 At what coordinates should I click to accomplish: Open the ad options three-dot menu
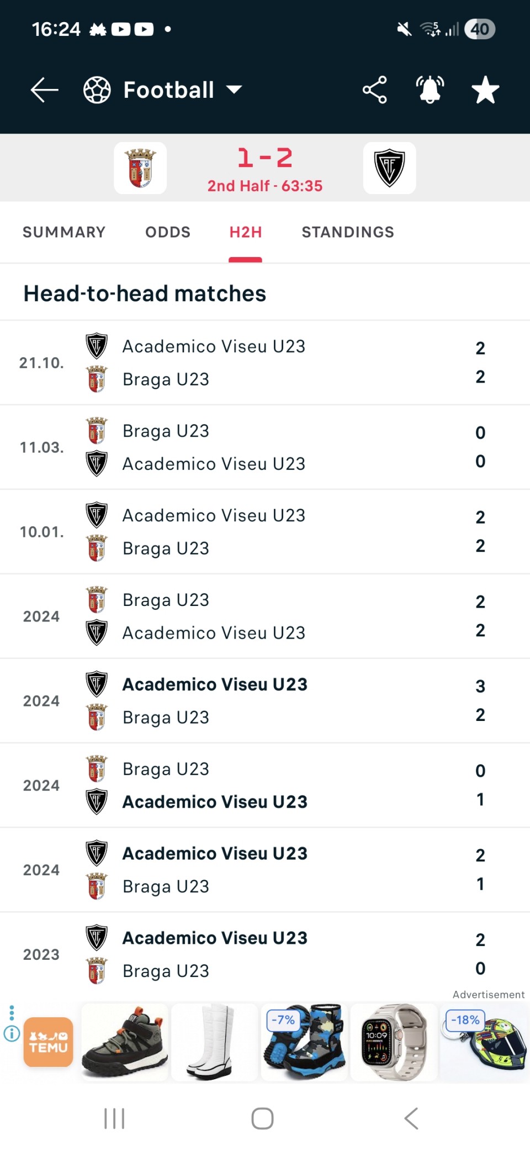12,1013
